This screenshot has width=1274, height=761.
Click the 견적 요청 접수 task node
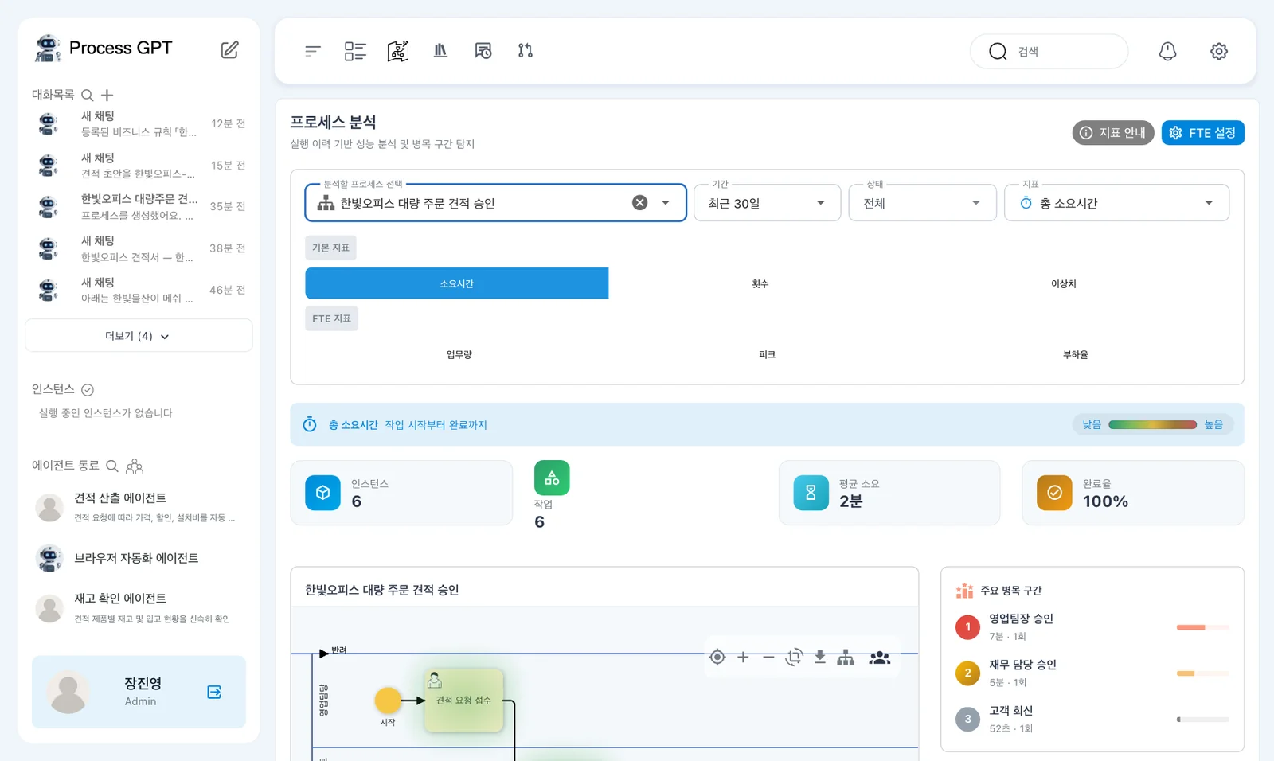click(463, 700)
